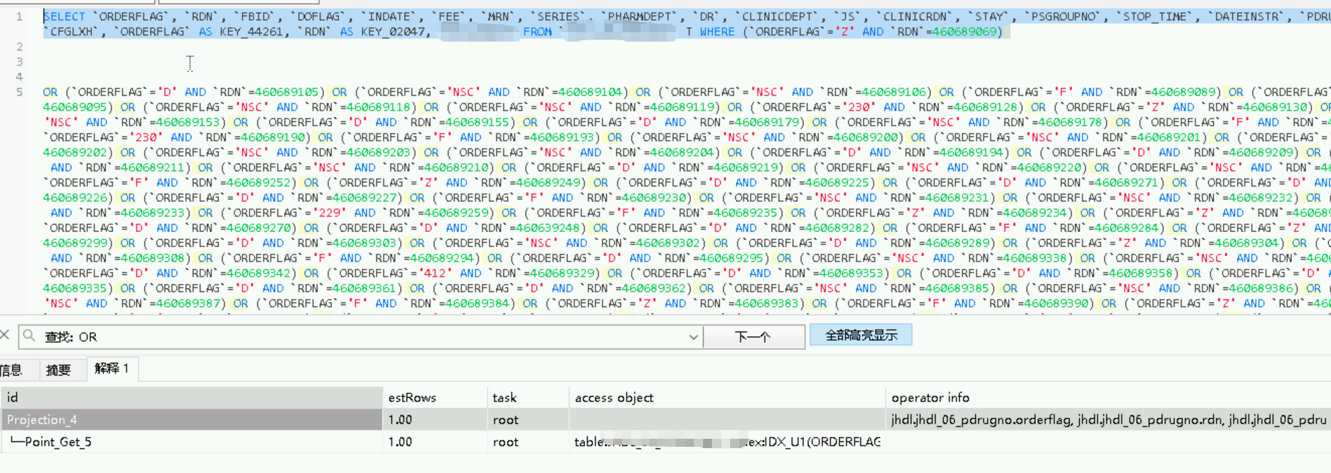This screenshot has height=473, width=1331.
Task: Select the Projection_4 row in explain results
Action: (x=192, y=419)
